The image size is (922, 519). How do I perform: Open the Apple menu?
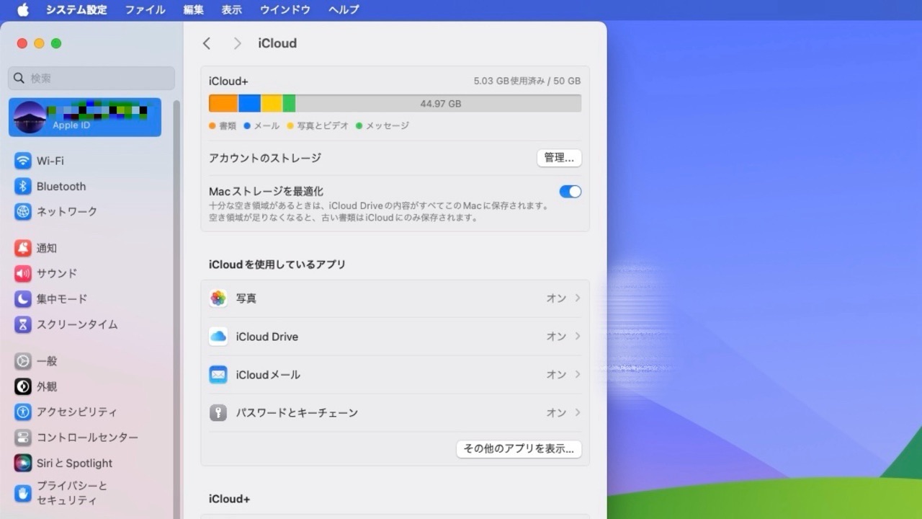22,9
